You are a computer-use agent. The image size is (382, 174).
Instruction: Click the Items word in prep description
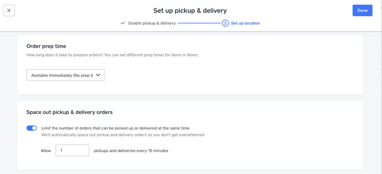[192, 55]
